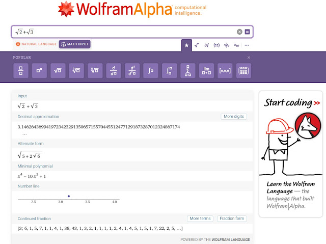The image size is (326, 244).
Task: Insert an indefinite integral template
Action: 151,71
